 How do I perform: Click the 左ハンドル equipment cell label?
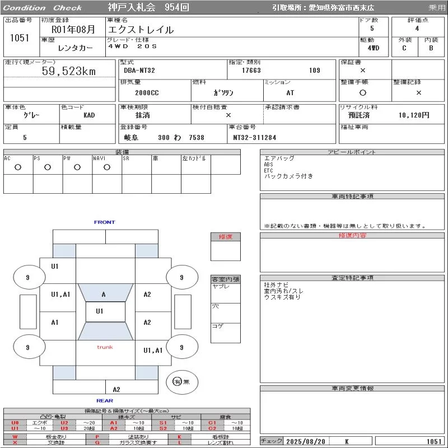(194, 158)
